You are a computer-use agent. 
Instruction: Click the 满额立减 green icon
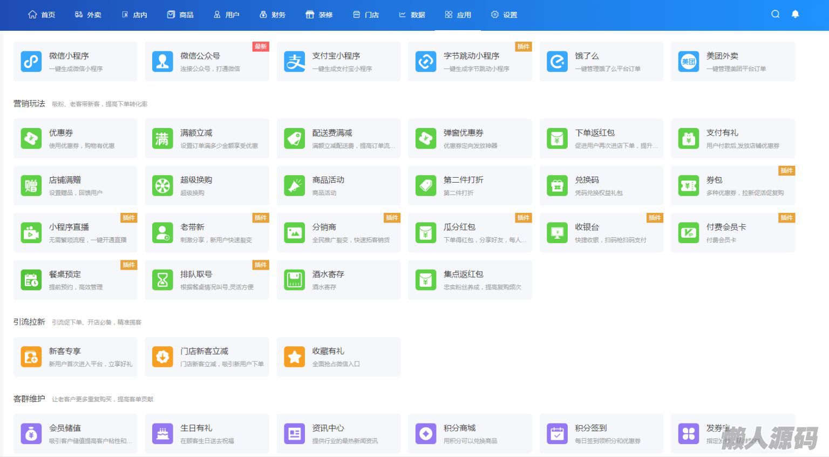[x=162, y=139]
